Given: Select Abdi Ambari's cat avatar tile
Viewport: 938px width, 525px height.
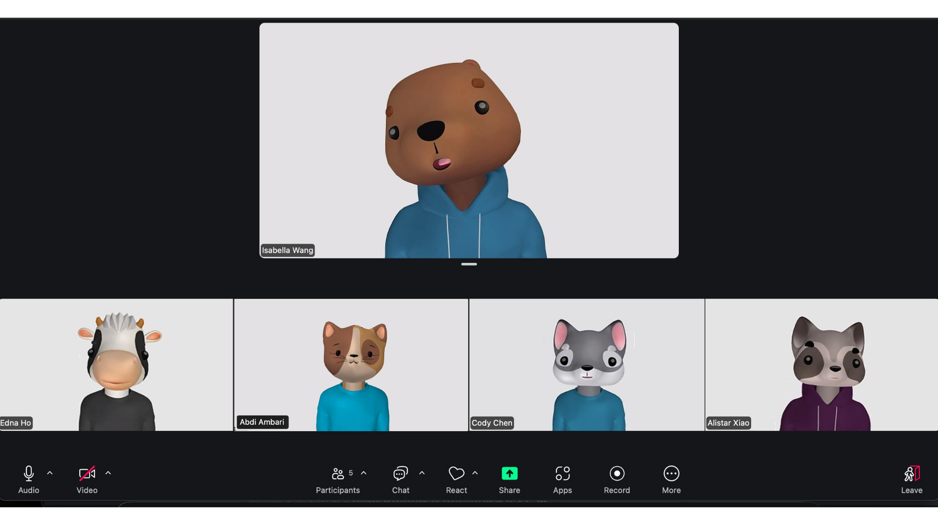Looking at the screenshot, I should [x=351, y=365].
